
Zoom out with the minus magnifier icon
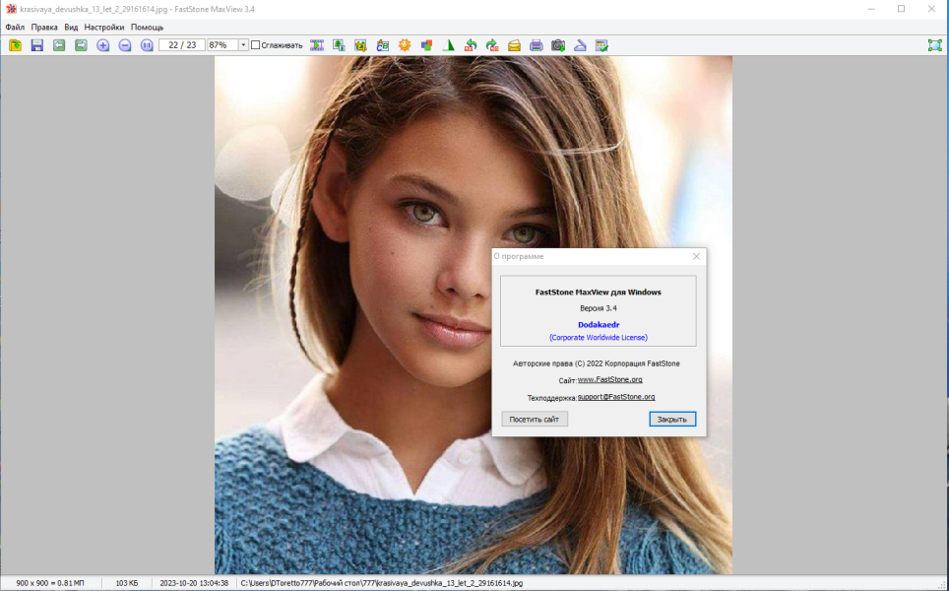pos(125,45)
